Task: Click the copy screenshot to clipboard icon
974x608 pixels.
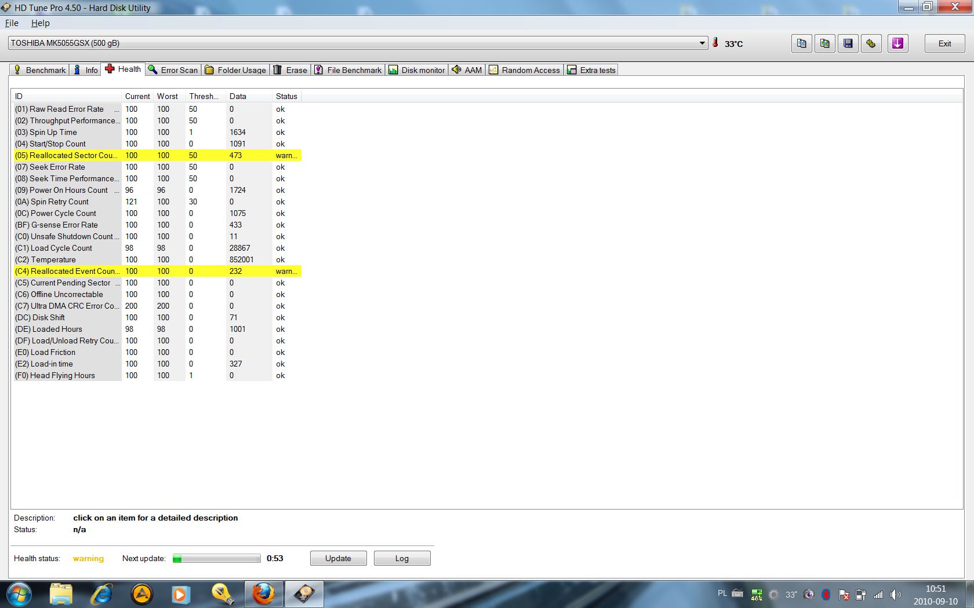Action: coord(825,43)
